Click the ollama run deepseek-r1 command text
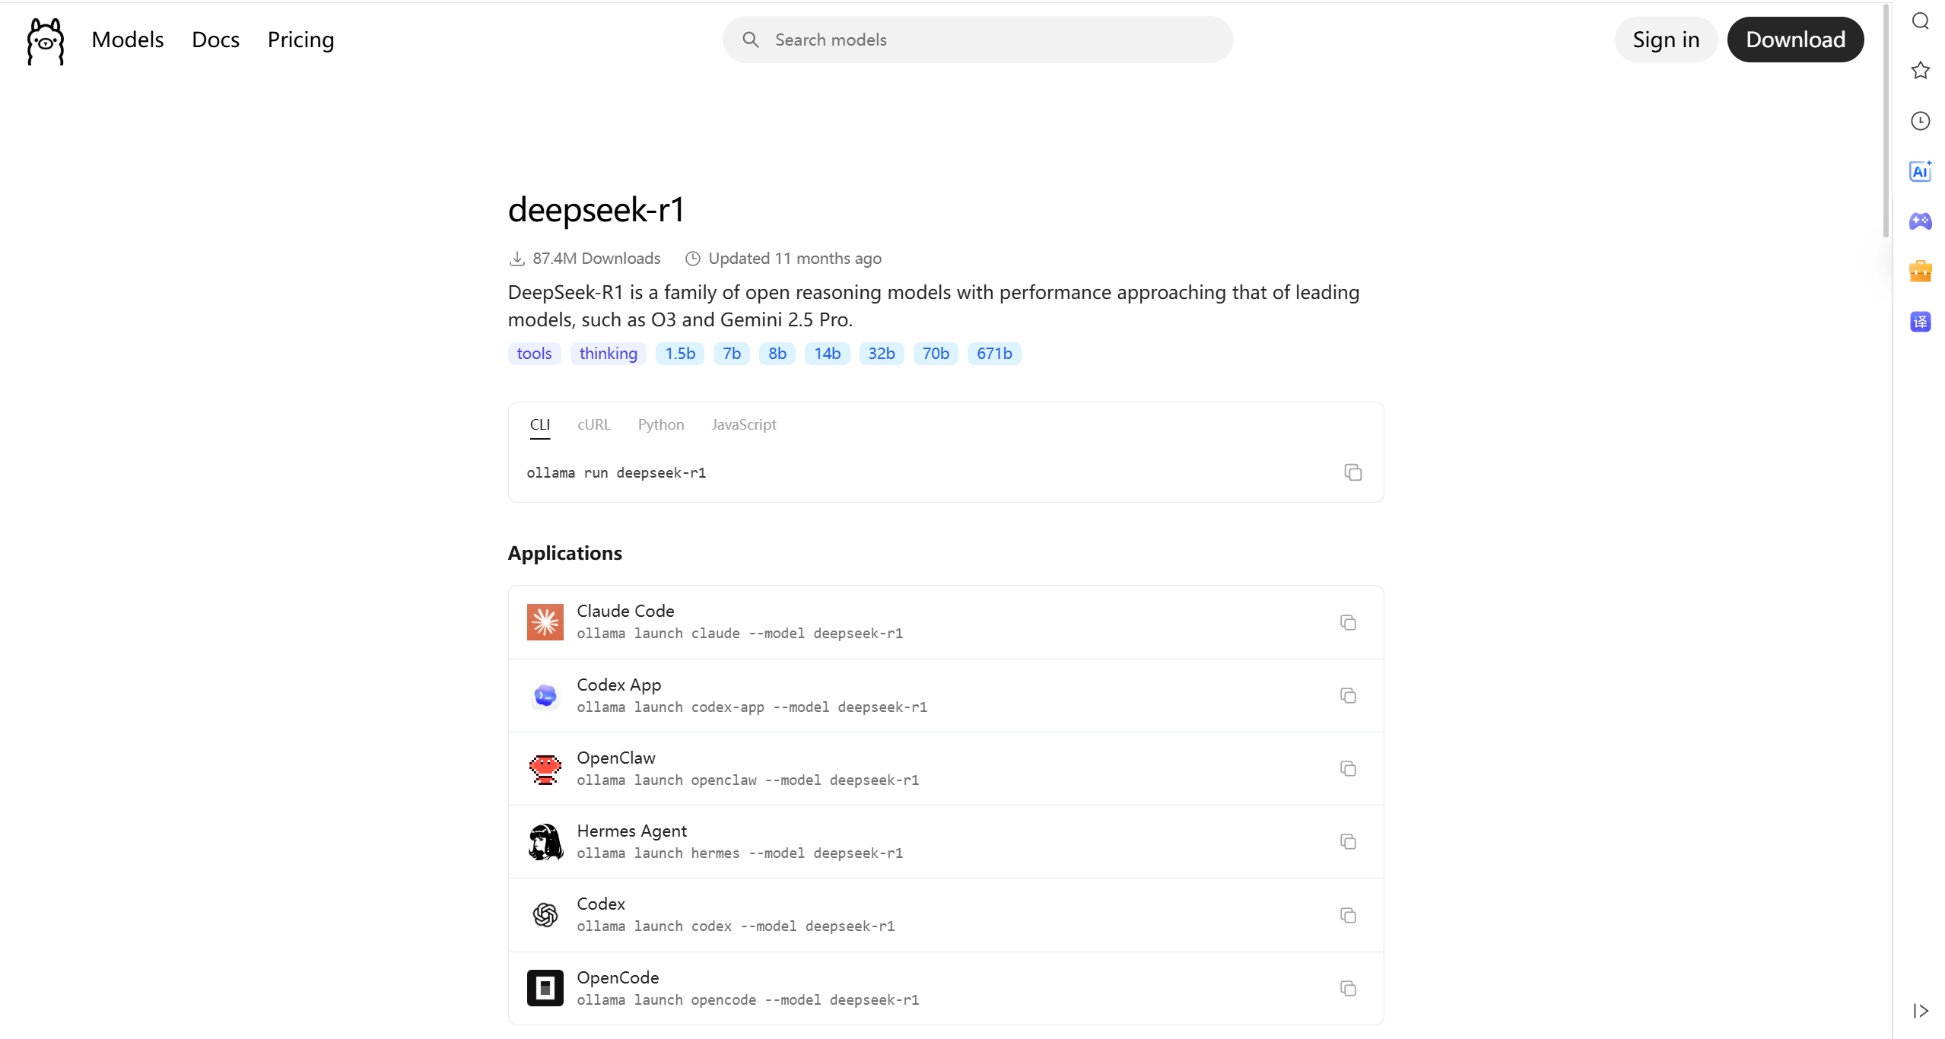This screenshot has height=1039, width=1945. [616, 473]
